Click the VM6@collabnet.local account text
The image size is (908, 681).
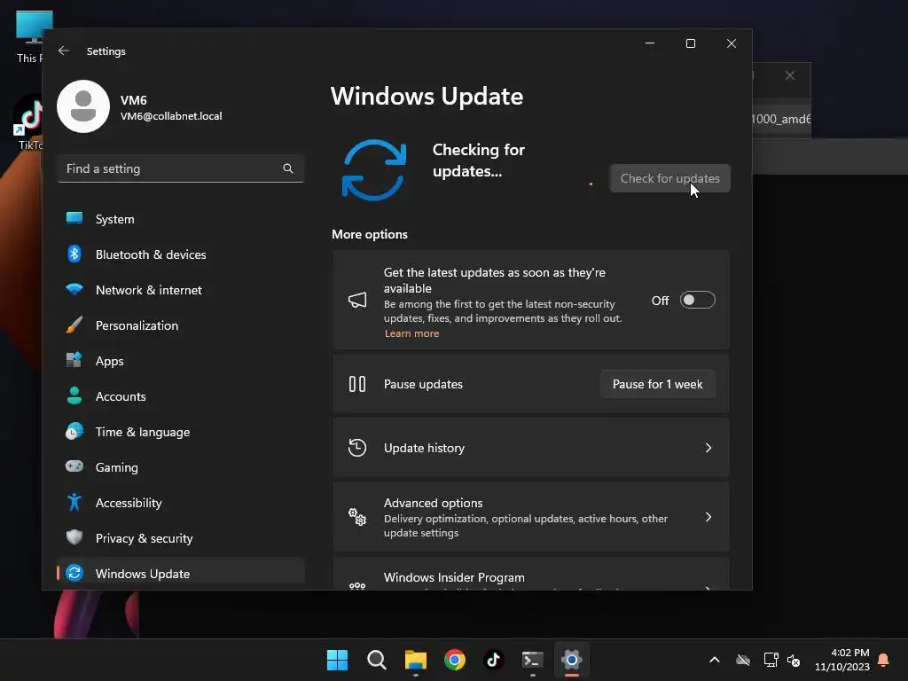171,116
